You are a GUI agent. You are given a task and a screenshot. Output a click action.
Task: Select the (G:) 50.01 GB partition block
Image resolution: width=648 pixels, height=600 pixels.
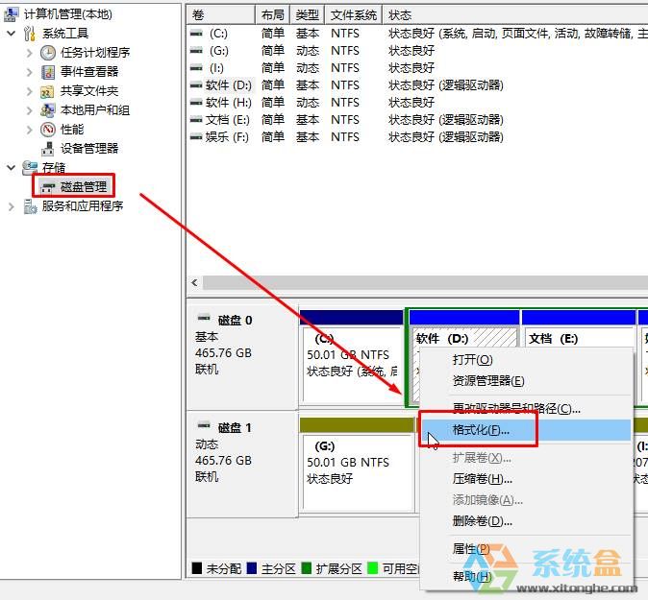tap(357, 465)
